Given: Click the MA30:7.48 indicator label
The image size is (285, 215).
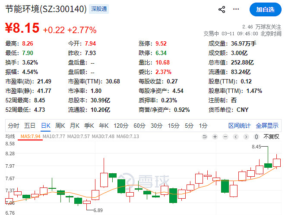Looking at the screenshot, I should (103, 136).
